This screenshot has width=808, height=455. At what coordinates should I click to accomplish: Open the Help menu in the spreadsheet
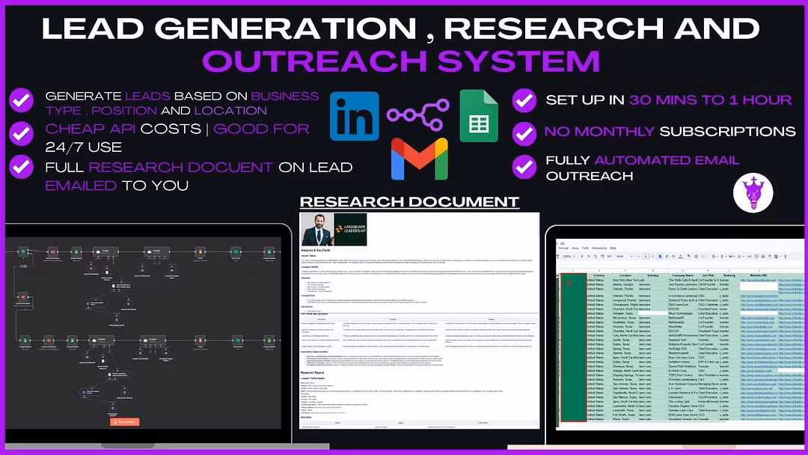[613, 248]
